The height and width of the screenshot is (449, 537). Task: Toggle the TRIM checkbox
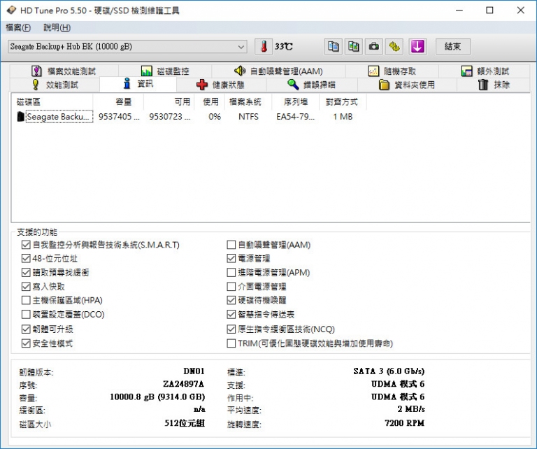tap(231, 343)
